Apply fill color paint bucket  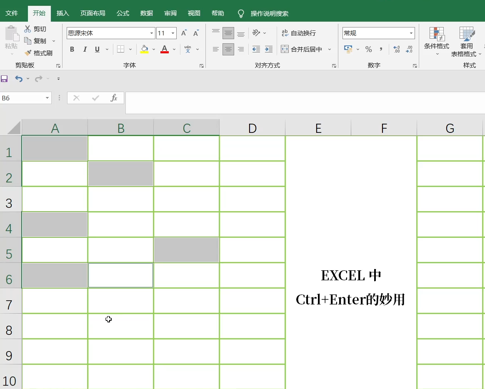tap(144, 49)
